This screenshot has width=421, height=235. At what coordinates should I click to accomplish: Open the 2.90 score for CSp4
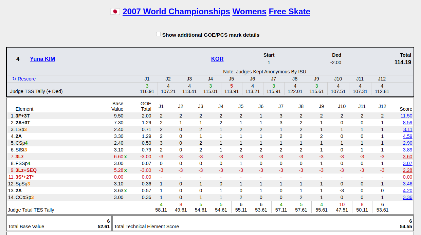click(407, 143)
